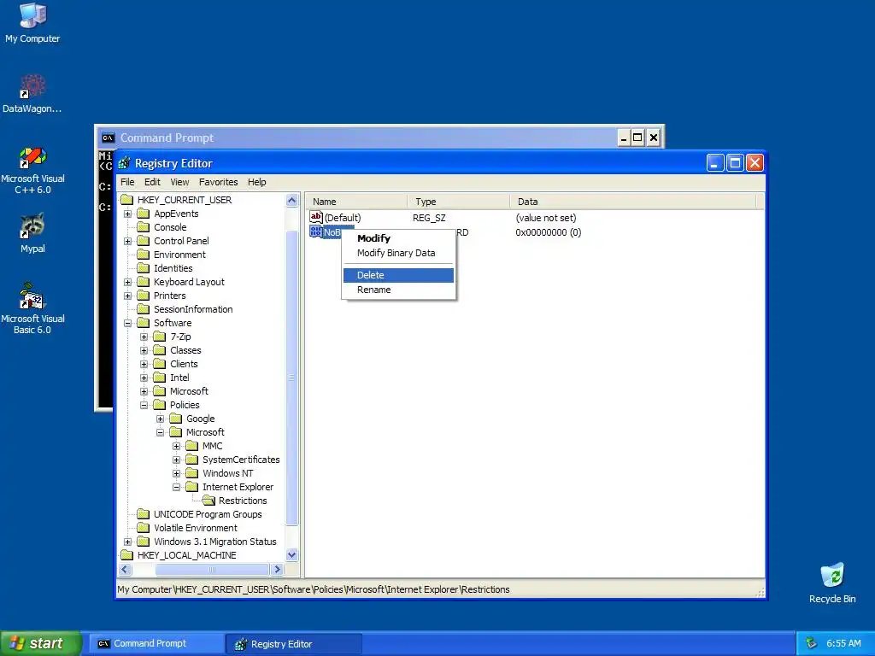Select HKEY_LOCAL_MACHINE folder icon
This screenshot has width=875, height=656.
click(126, 555)
